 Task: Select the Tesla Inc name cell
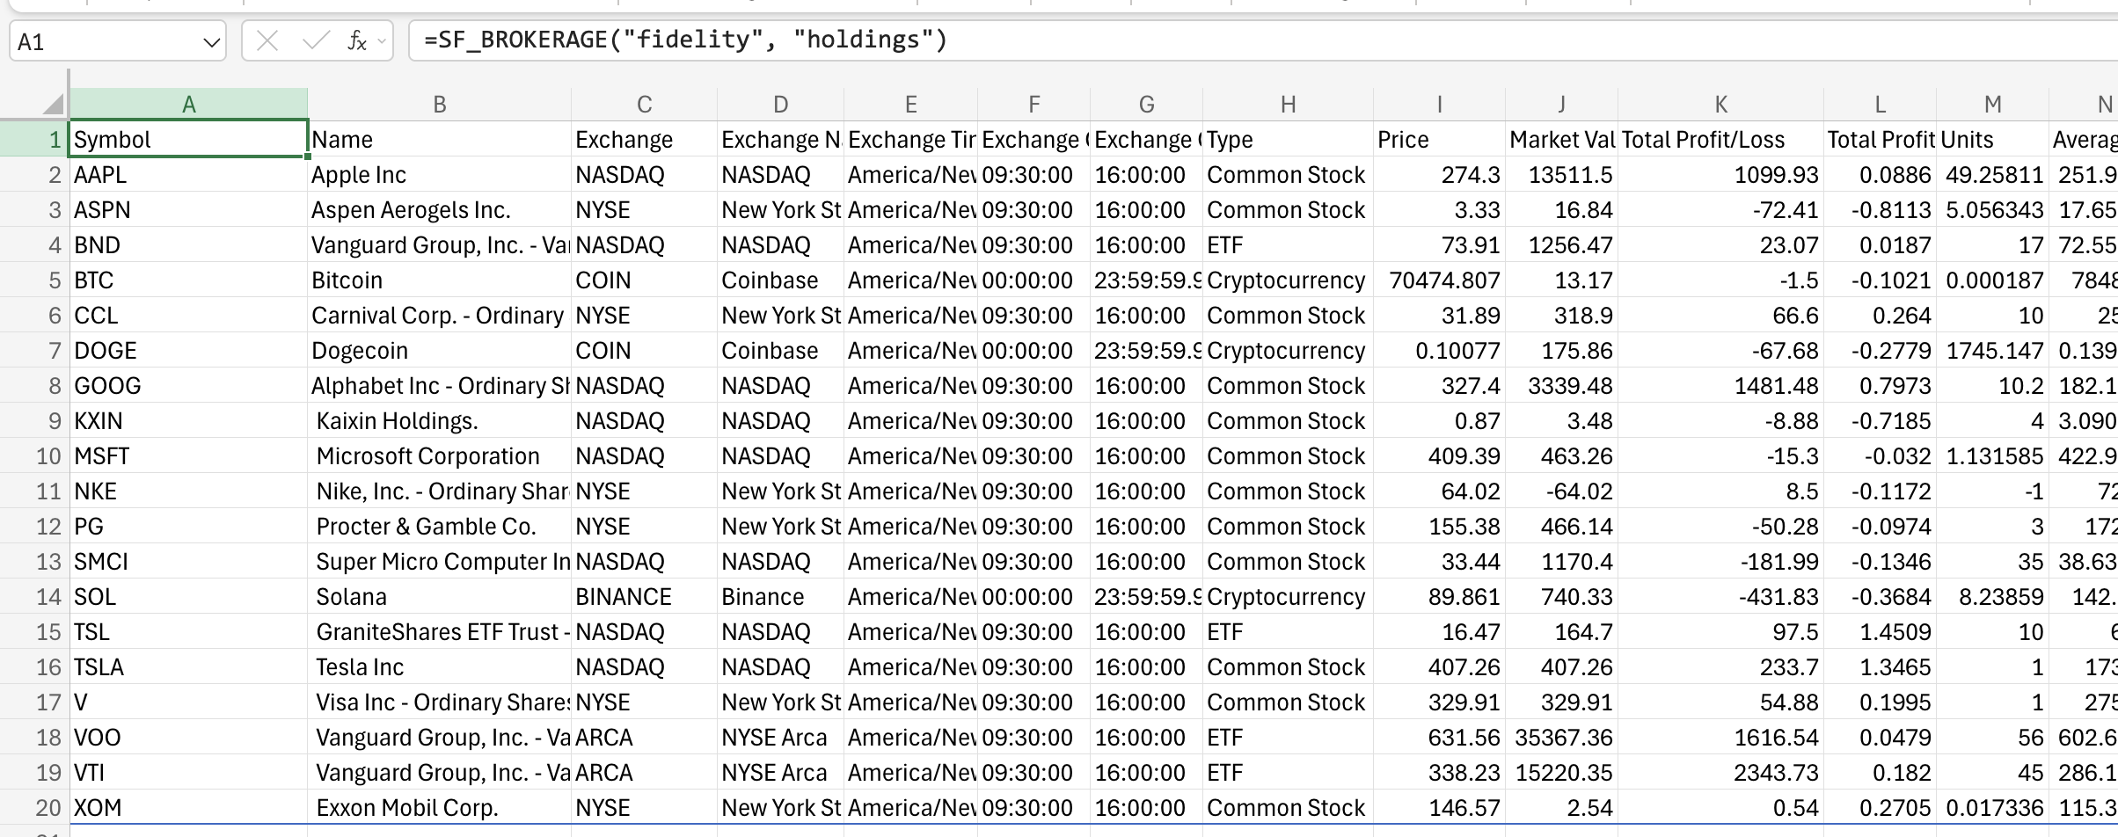(x=440, y=666)
